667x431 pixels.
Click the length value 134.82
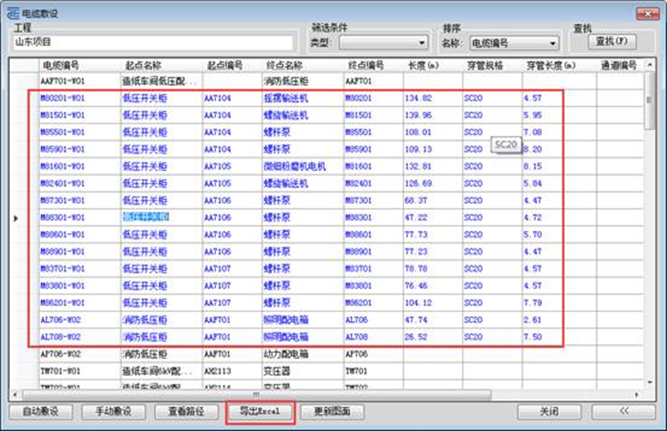point(418,98)
